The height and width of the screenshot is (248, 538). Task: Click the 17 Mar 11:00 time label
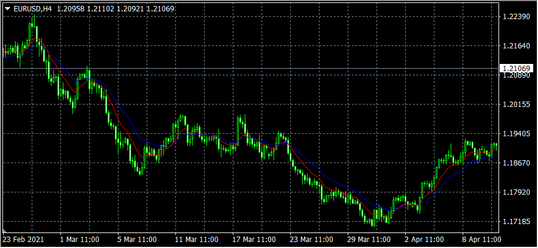pyautogui.click(x=253, y=240)
